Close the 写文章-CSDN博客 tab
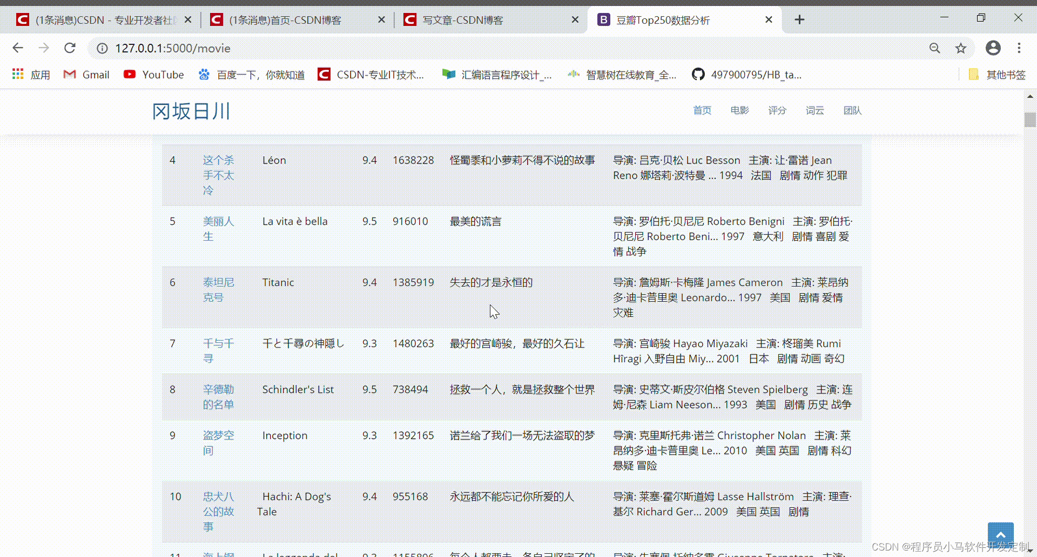Image resolution: width=1037 pixels, height=557 pixels. [575, 20]
